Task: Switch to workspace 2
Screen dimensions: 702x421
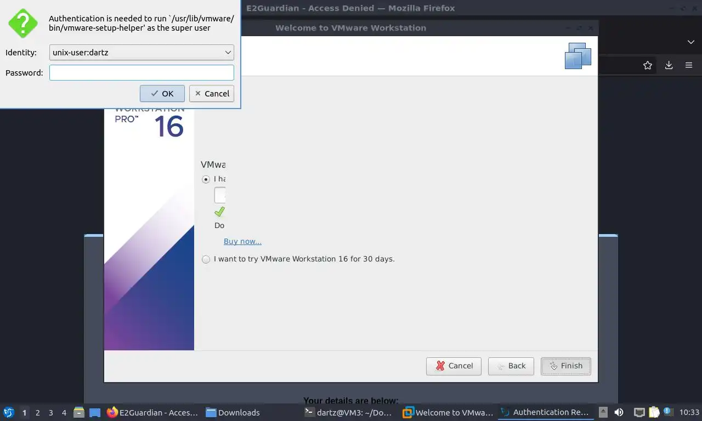Action: (37, 413)
